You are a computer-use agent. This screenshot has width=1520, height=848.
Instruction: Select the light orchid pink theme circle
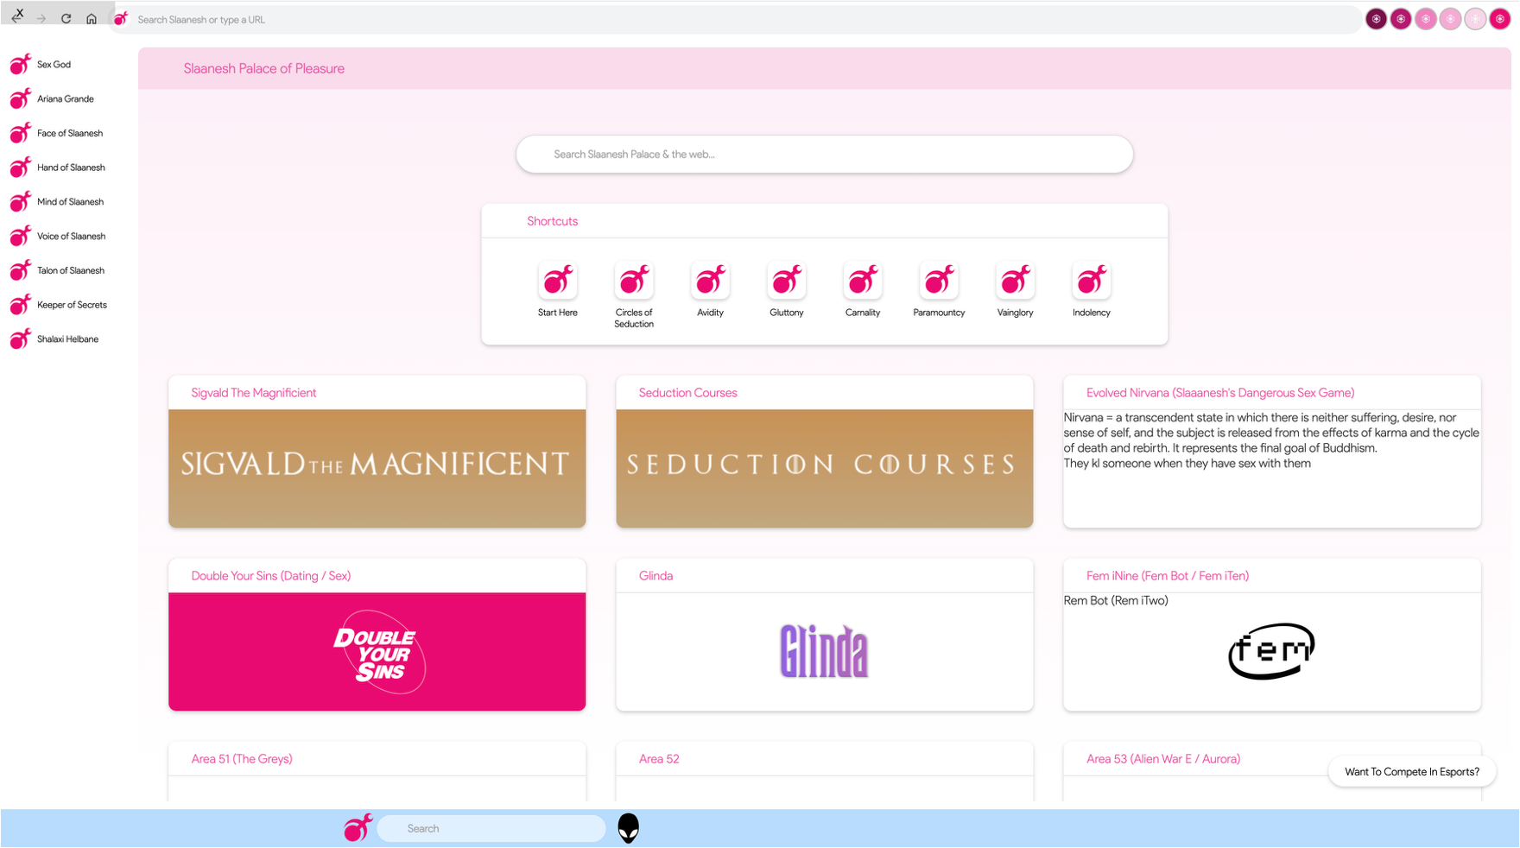click(x=1426, y=19)
